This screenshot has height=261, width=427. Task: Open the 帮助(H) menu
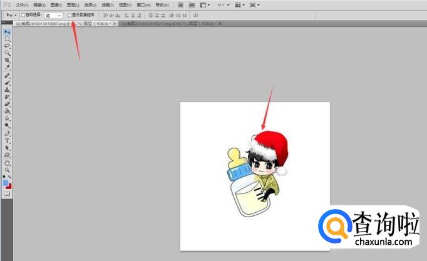[162, 5]
